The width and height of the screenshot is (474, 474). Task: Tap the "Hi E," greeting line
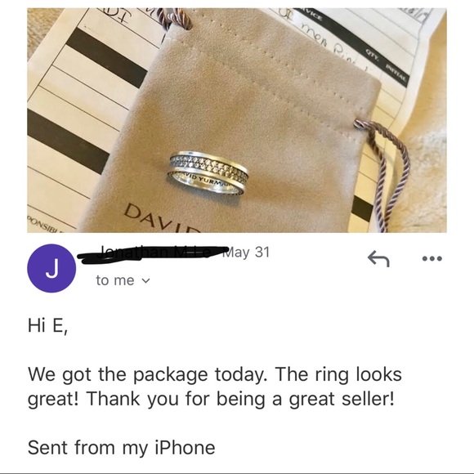coord(47,326)
